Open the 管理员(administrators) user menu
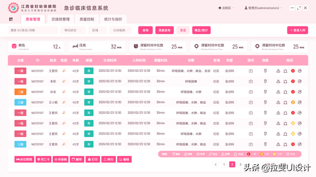Viewport: 316px width, 177px height. tap(263, 8)
